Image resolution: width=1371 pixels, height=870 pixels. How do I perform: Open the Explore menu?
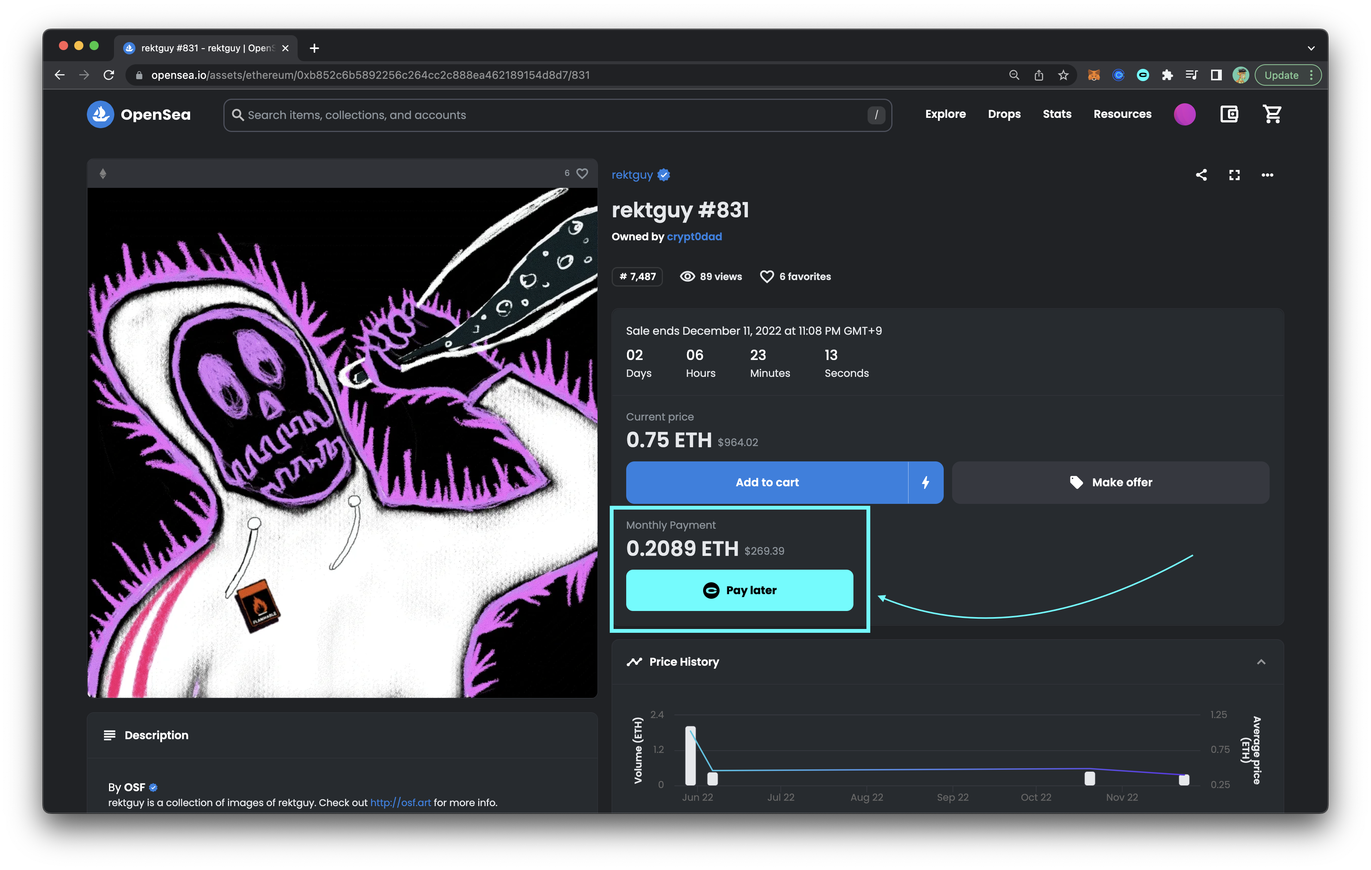[x=945, y=114]
